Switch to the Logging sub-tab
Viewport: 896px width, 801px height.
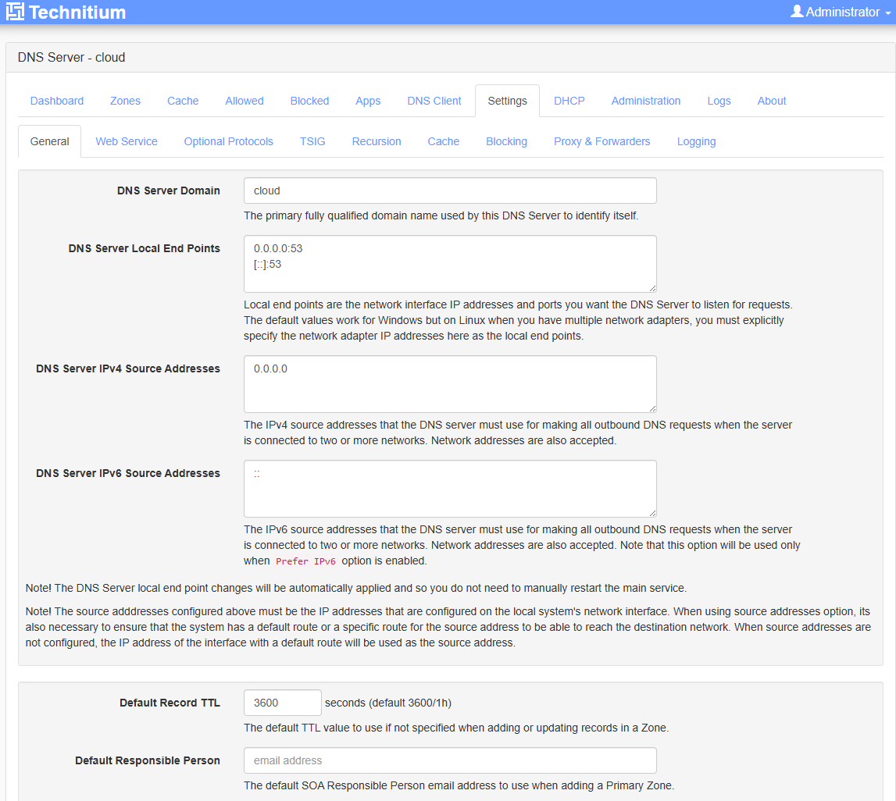click(x=696, y=141)
